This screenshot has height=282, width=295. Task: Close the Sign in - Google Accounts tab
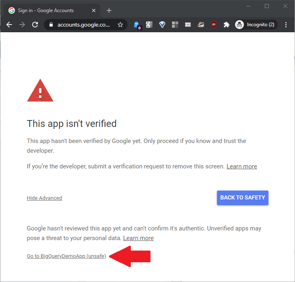pos(94,10)
